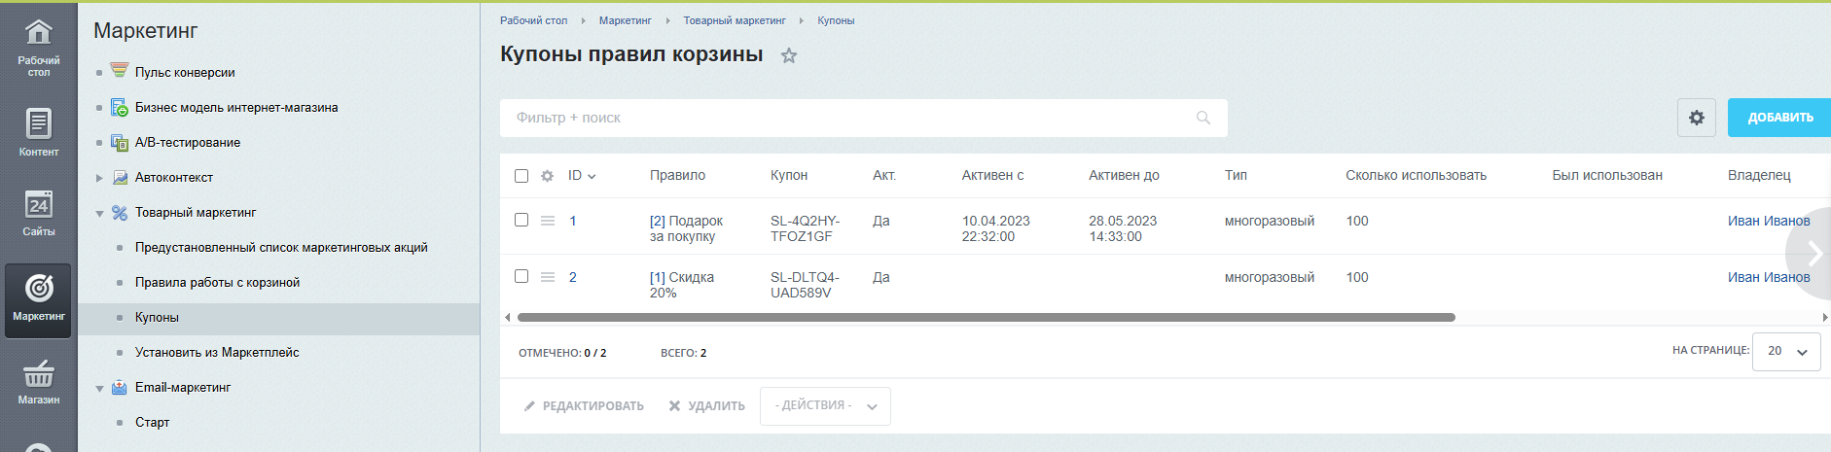Open owner Иван Иванов for coupon 2
Image resolution: width=1831 pixels, height=452 pixels.
pyautogui.click(x=1769, y=277)
